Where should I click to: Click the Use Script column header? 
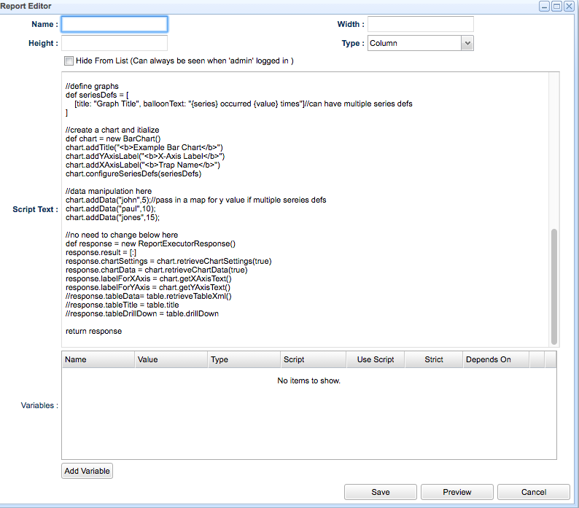pos(375,359)
